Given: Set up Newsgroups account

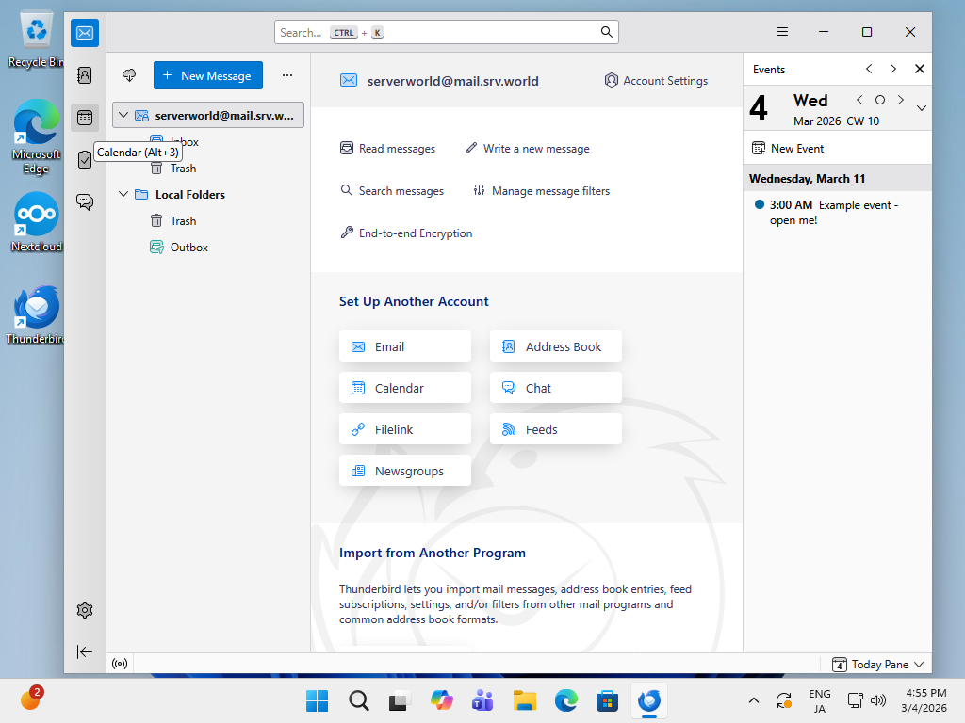Looking at the screenshot, I should pos(405,471).
